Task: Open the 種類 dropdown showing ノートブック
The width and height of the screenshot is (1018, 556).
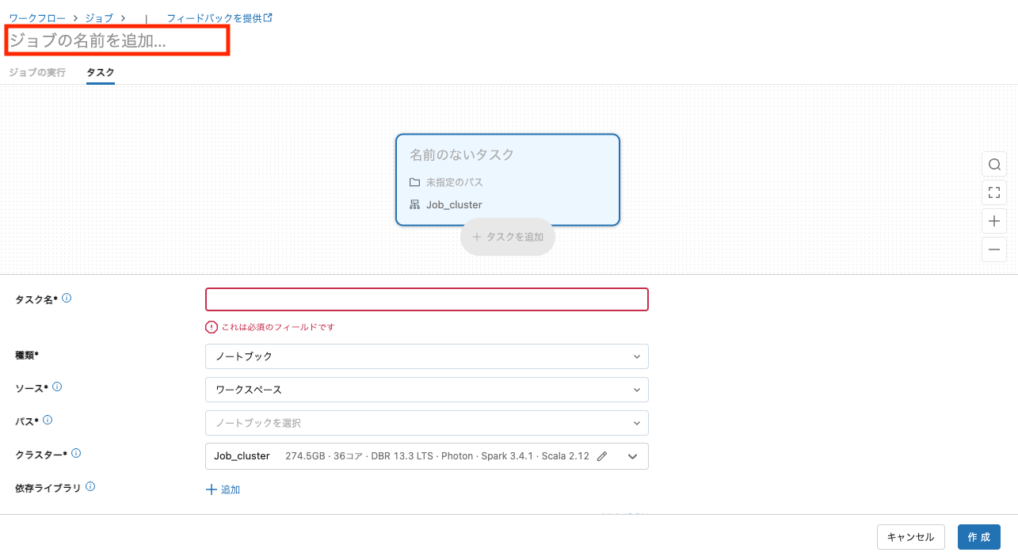Action: [x=427, y=356]
